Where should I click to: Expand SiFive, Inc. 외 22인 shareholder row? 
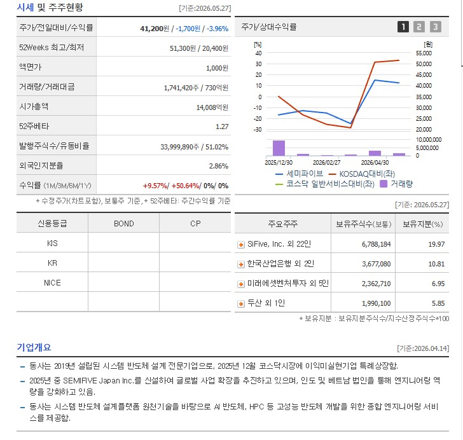click(x=241, y=245)
